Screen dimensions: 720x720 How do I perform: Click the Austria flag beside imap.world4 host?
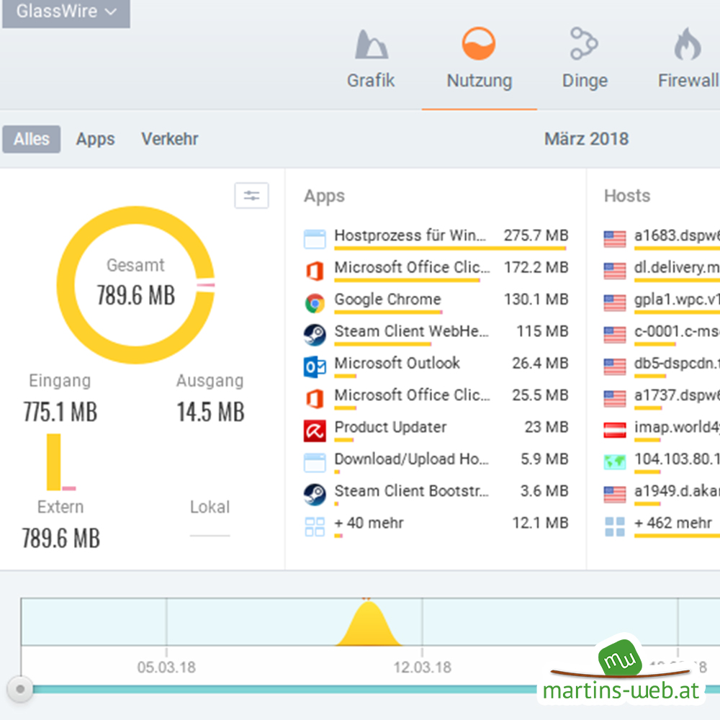[614, 431]
